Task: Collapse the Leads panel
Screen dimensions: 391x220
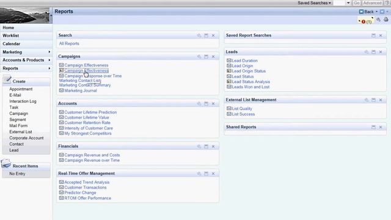Action: click(x=373, y=52)
